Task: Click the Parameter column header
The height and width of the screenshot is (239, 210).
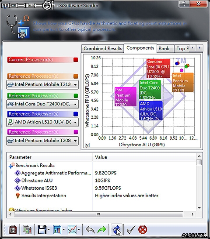Action: click(50, 157)
